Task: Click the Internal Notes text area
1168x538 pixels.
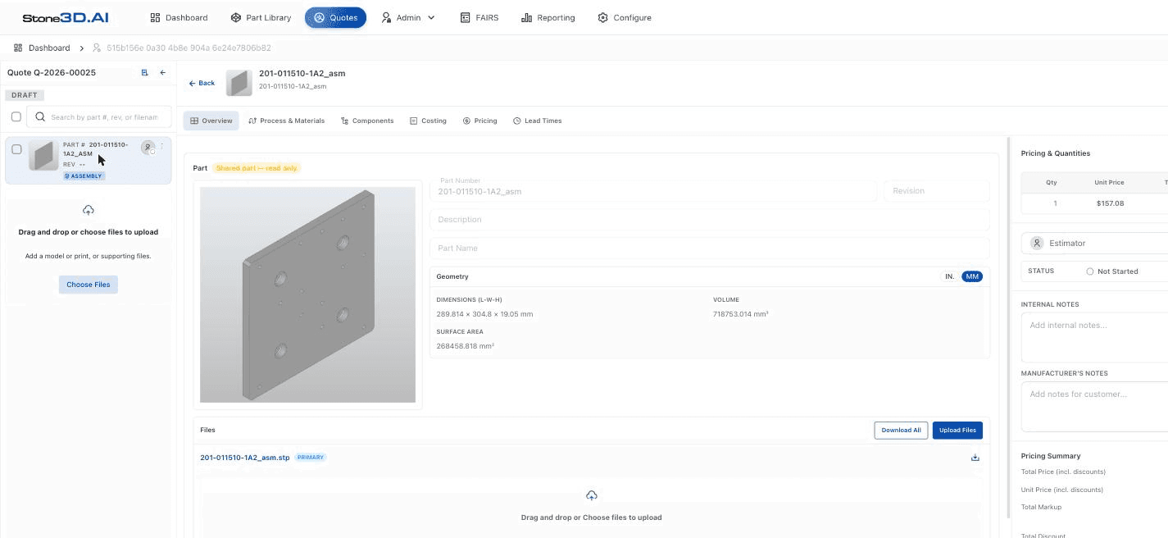Action: 1094,337
